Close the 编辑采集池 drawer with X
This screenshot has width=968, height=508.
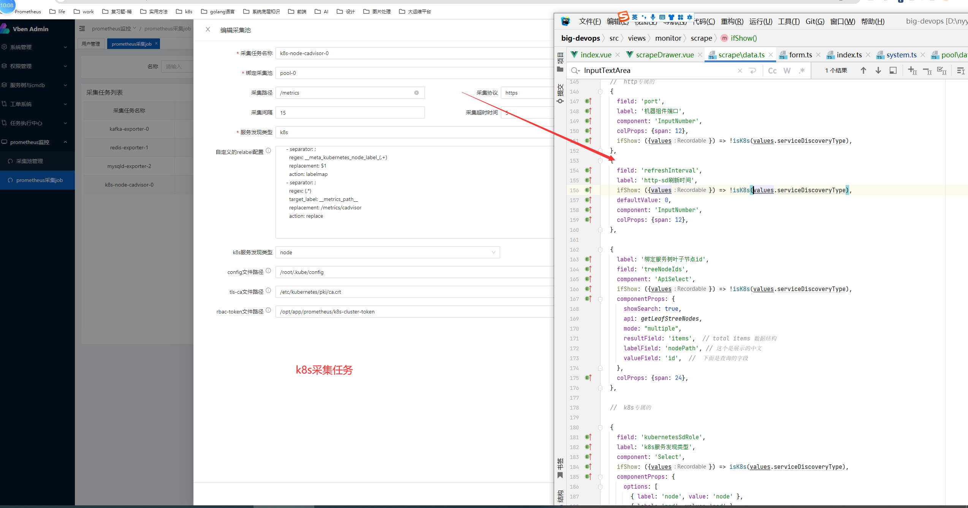(208, 30)
